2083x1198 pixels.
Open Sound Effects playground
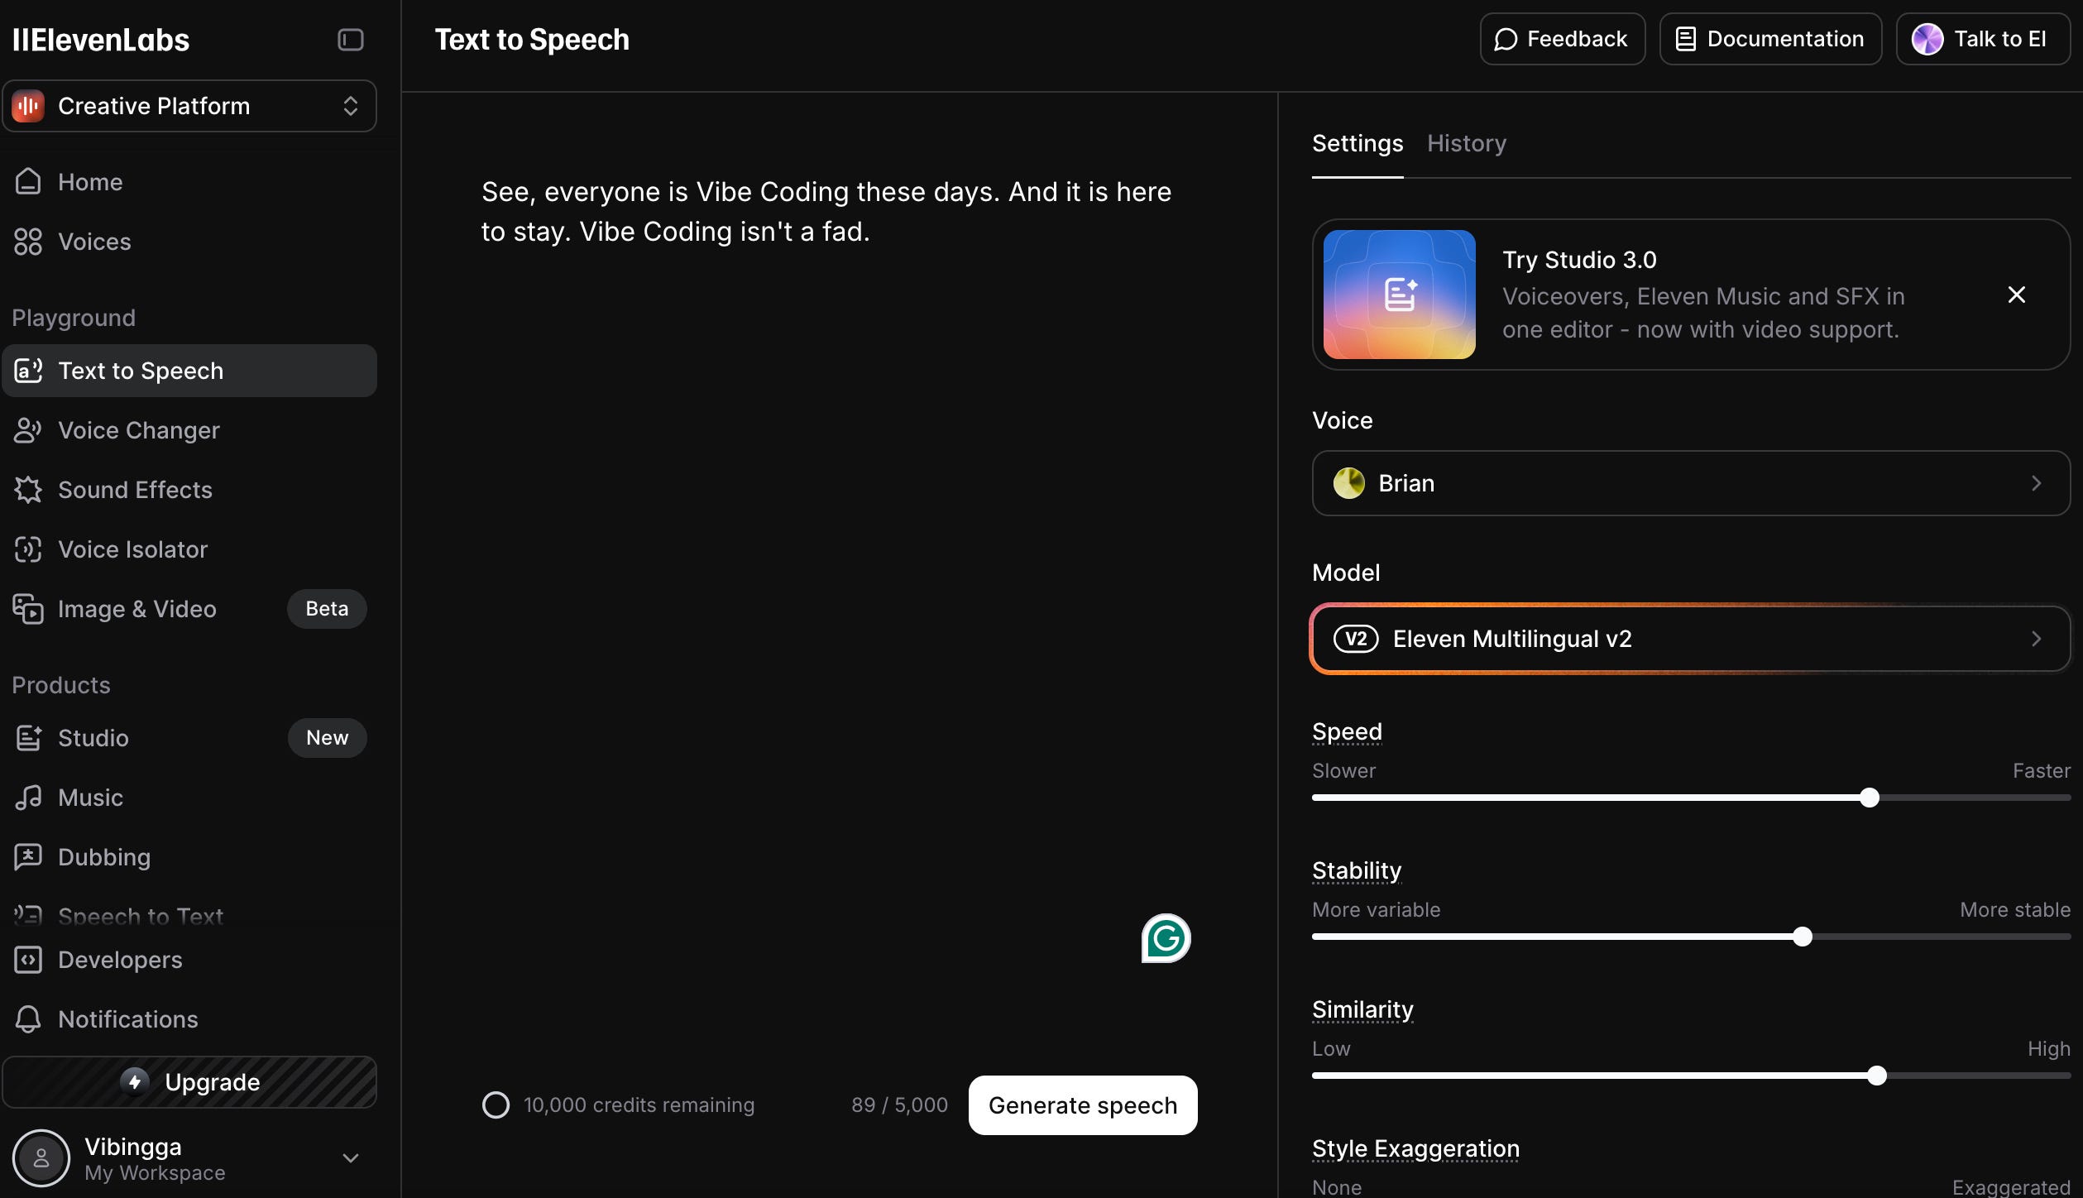(x=135, y=490)
